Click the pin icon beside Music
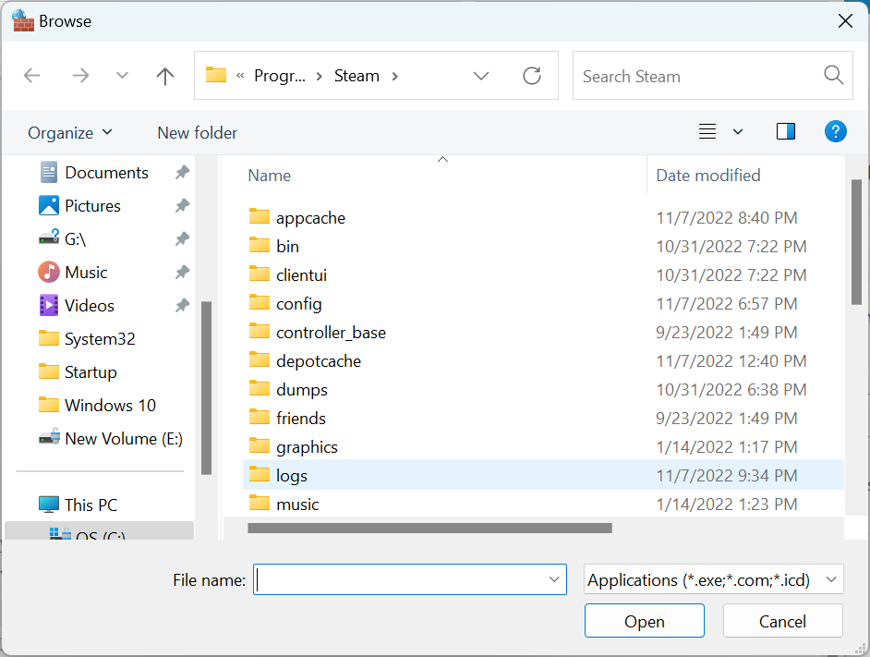The height and width of the screenshot is (657, 870). 182,272
